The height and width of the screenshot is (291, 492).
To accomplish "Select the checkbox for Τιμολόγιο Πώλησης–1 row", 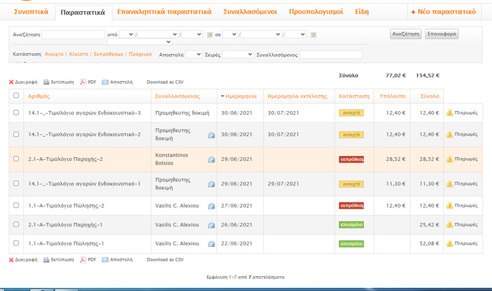I will [17, 244].
